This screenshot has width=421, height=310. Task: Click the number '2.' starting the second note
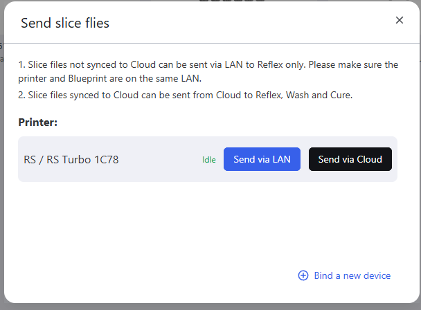22,95
